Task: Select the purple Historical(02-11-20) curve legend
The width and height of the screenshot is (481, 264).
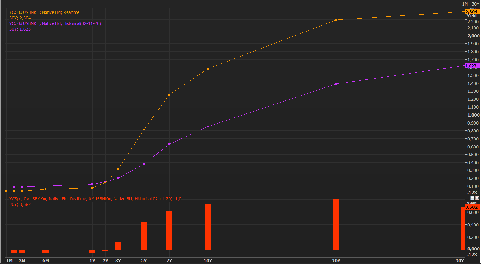Action: 55,23
